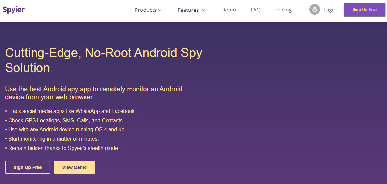Screen dimensions: 387x184
Task: Click the View Demo button
Action: tap(74, 167)
